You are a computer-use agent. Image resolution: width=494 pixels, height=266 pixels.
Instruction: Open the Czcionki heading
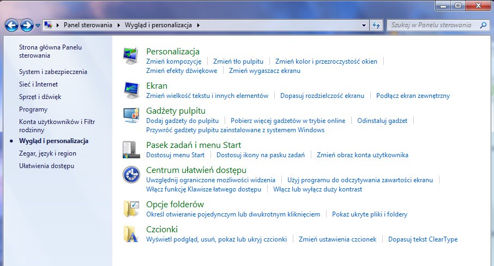click(x=161, y=229)
